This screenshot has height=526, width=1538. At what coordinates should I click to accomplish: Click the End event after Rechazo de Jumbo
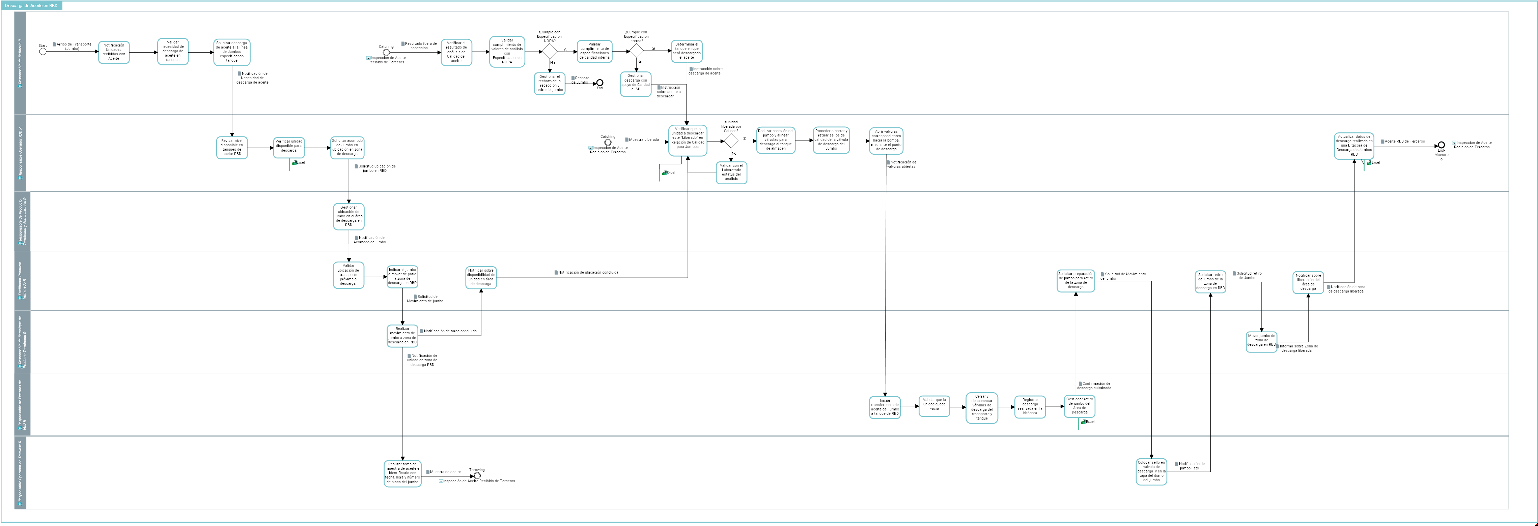pos(599,83)
